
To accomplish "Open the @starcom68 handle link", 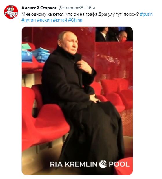I will [x=71, y=8].
